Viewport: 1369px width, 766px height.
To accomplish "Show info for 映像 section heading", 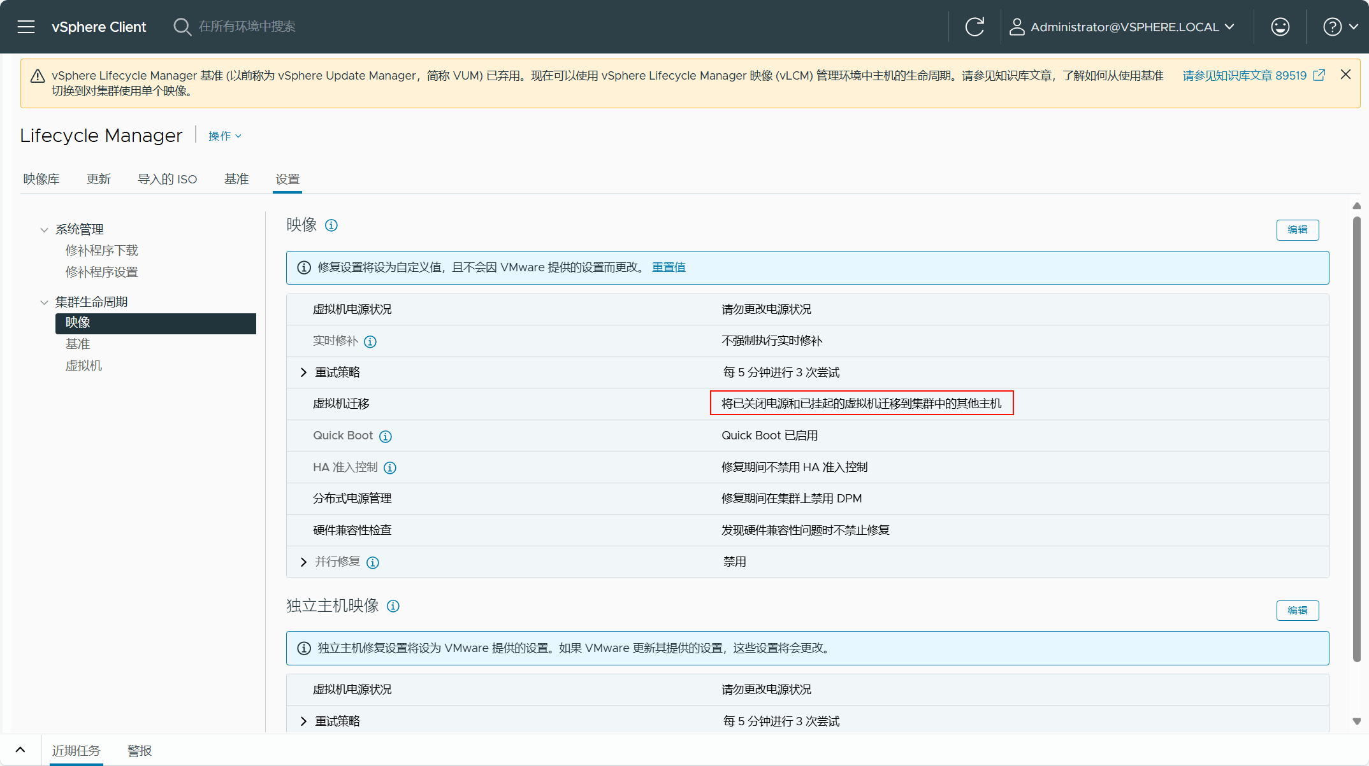I will pos(331,225).
